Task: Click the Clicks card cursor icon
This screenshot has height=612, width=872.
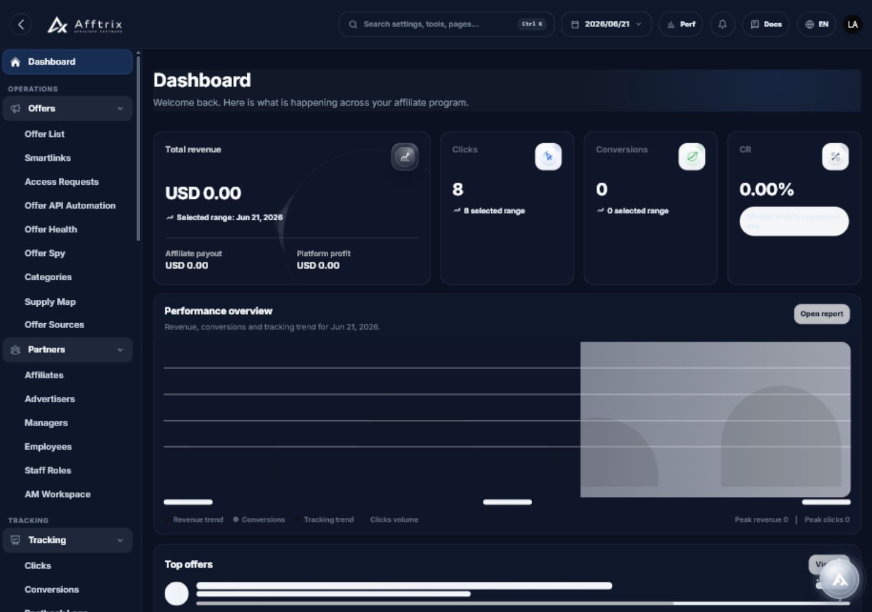Action: [548, 157]
